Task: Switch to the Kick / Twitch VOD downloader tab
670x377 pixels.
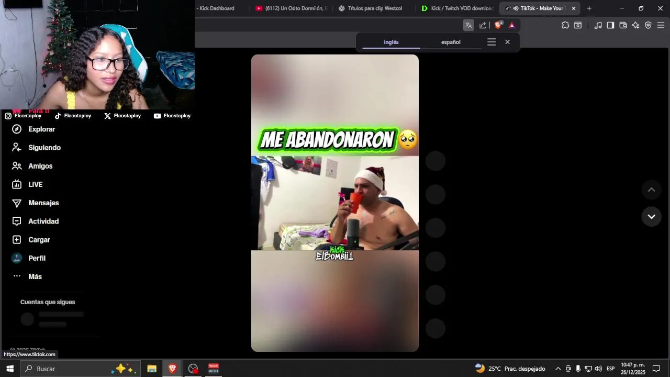Action: (457, 8)
